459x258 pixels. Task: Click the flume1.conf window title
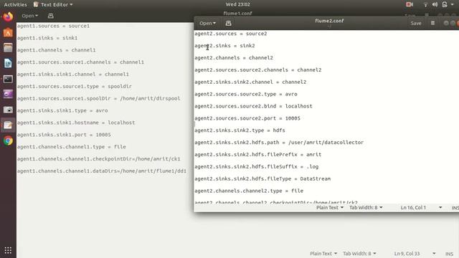pyautogui.click(x=237, y=13)
